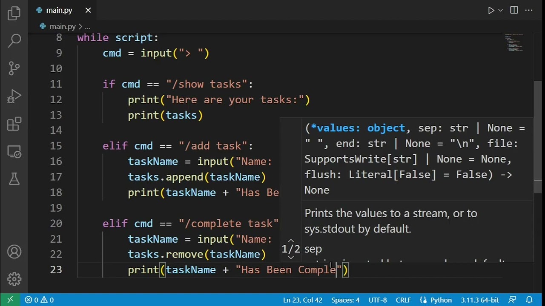Click line number 15 in gutter
The width and height of the screenshot is (545, 306).
56,146
